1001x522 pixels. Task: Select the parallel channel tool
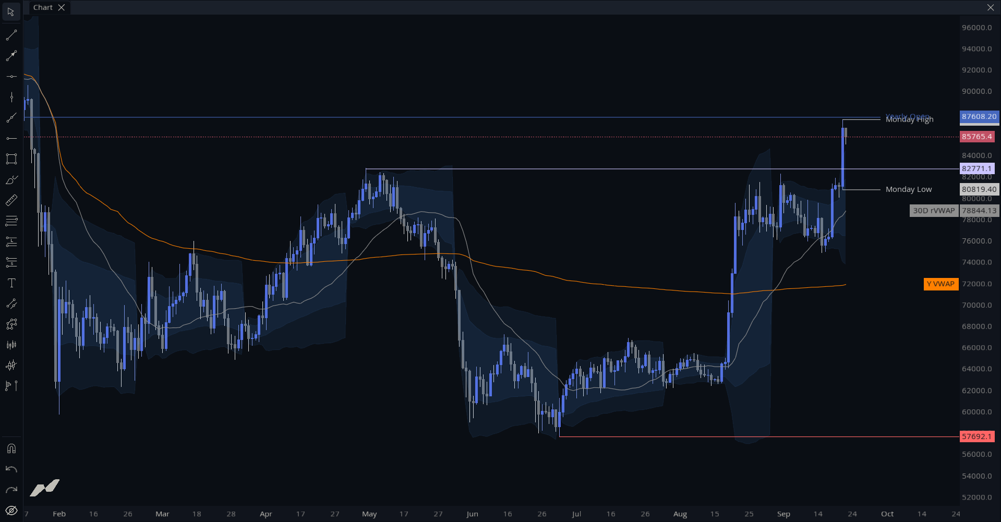[x=11, y=304]
